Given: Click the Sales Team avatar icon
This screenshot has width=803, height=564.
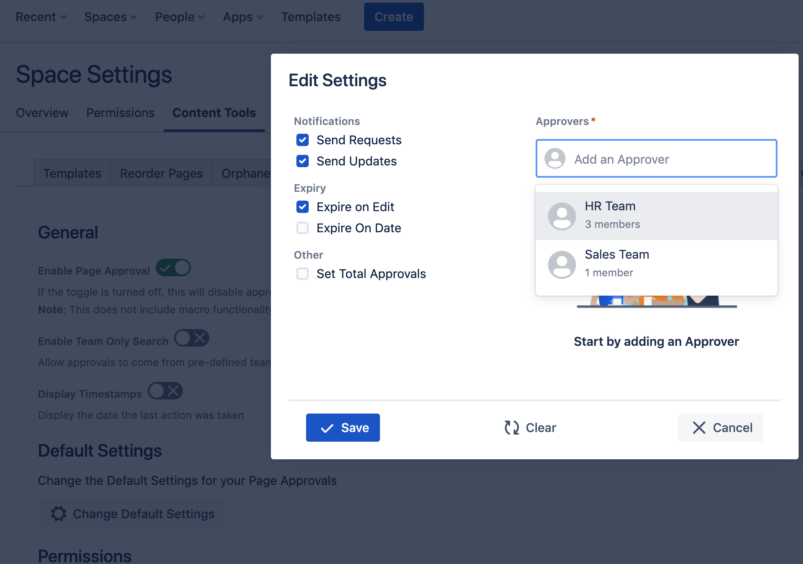Looking at the screenshot, I should click(562, 264).
